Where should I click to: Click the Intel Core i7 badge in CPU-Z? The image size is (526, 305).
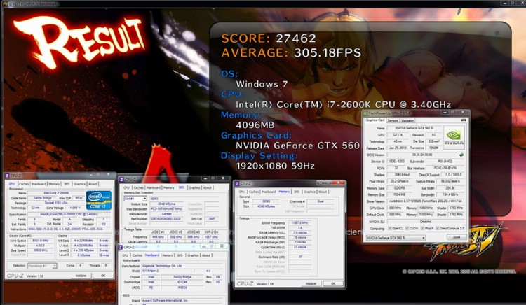(99, 200)
